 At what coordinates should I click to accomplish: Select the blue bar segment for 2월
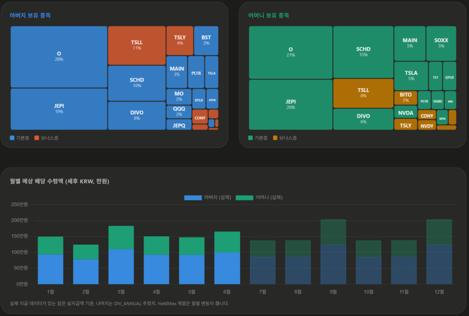pyautogui.click(x=86, y=271)
